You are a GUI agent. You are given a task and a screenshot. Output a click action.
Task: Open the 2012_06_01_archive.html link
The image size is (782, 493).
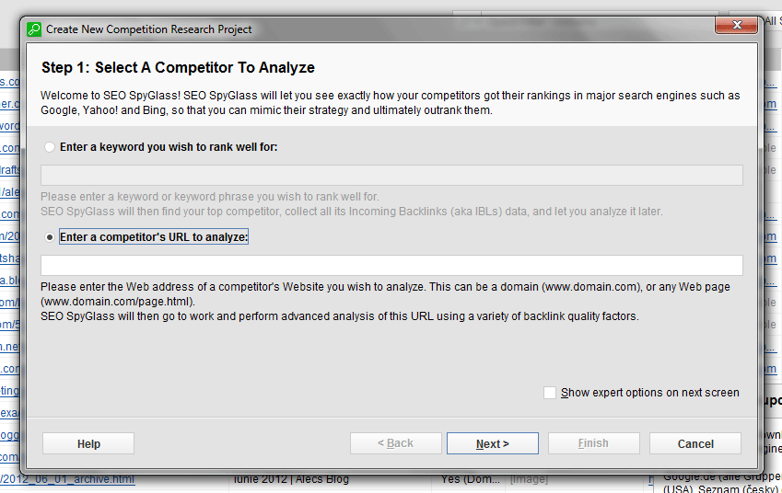[68, 479]
